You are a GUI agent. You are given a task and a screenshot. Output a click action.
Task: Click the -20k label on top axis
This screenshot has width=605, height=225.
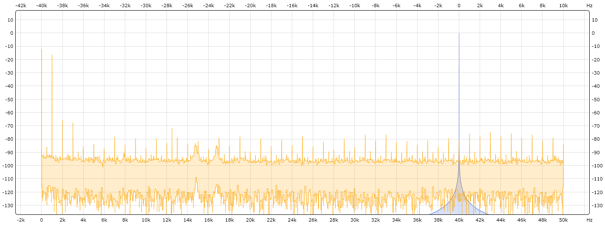pos(250,6)
